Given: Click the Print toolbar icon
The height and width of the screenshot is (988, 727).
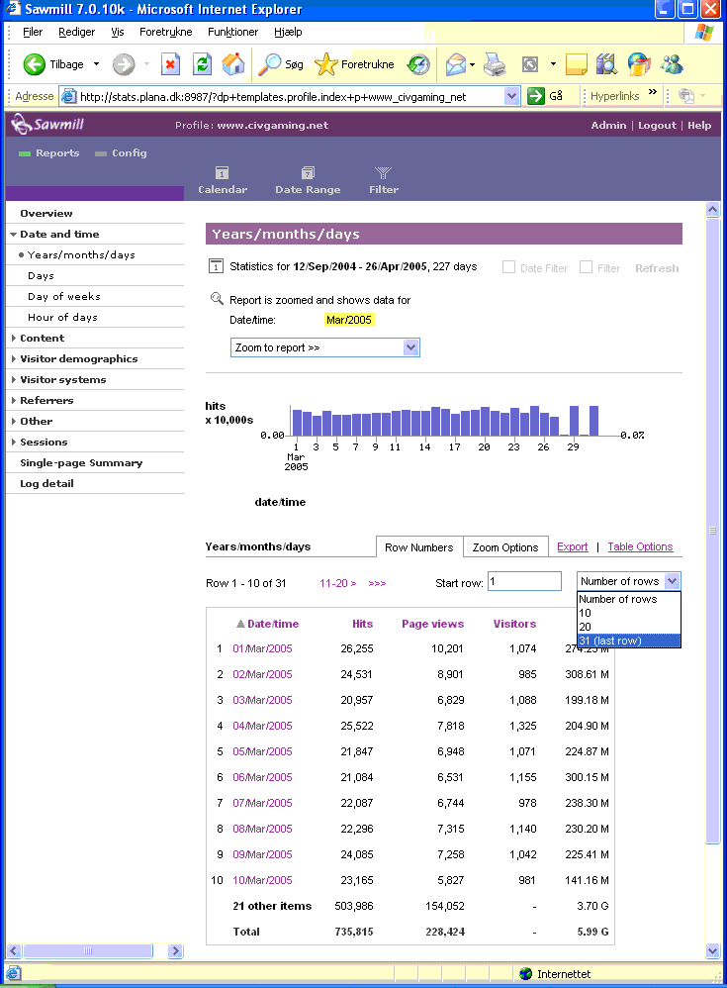Looking at the screenshot, I should click(496, 64).
